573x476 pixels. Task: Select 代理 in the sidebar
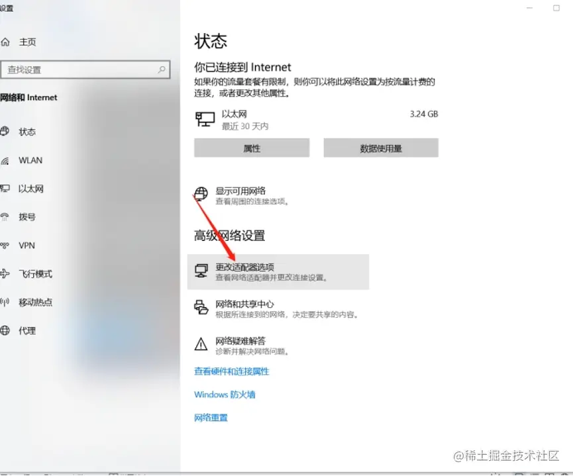pos(27,330)
